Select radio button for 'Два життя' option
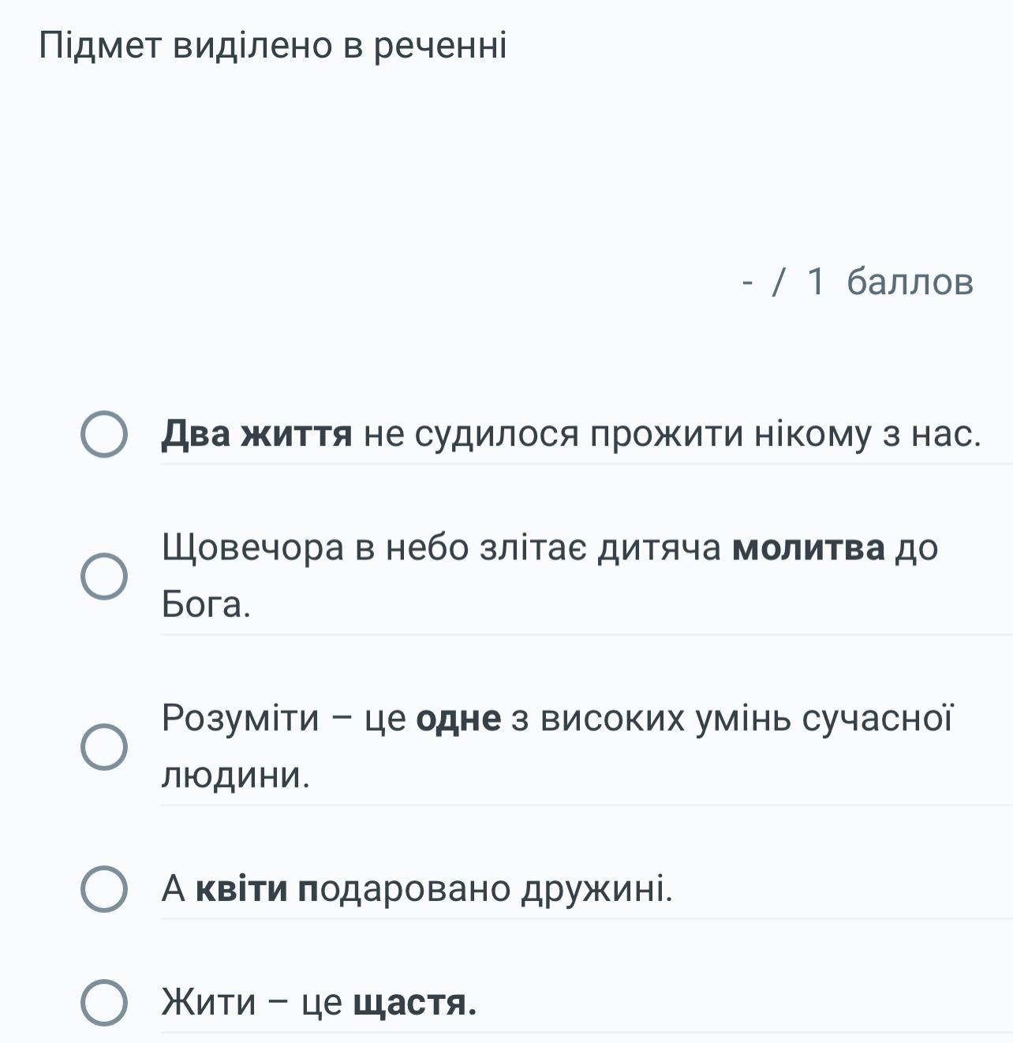Viewport: 1013px width, 1043px height. 103,434
